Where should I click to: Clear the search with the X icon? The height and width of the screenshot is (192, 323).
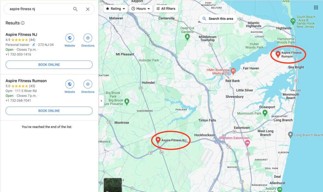point(88,9)
